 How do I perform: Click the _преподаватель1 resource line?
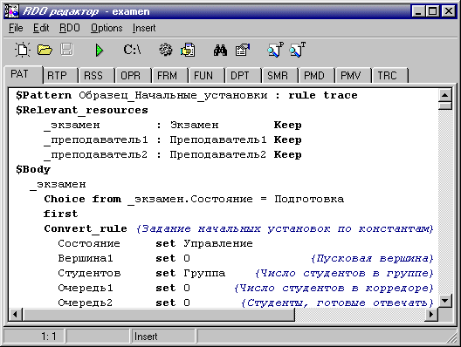(x=173, y=140)
